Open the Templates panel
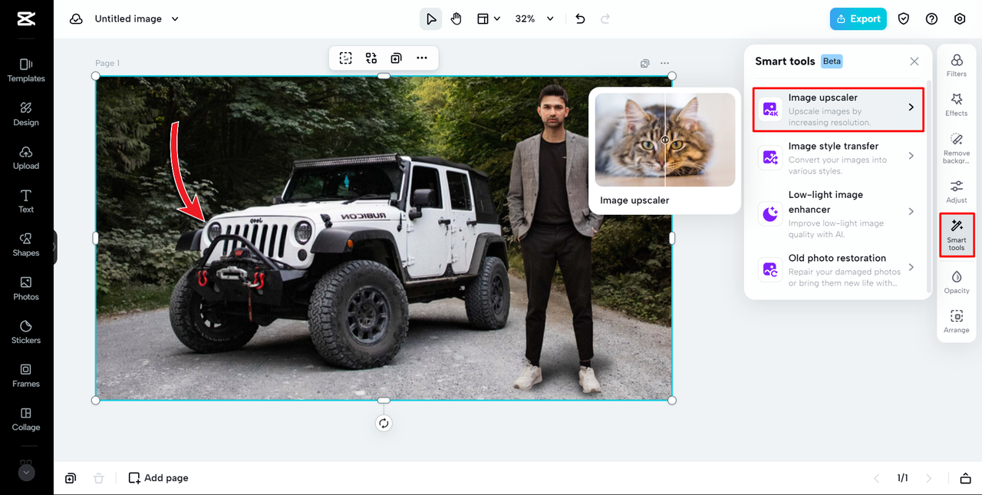 coord(26,70)
